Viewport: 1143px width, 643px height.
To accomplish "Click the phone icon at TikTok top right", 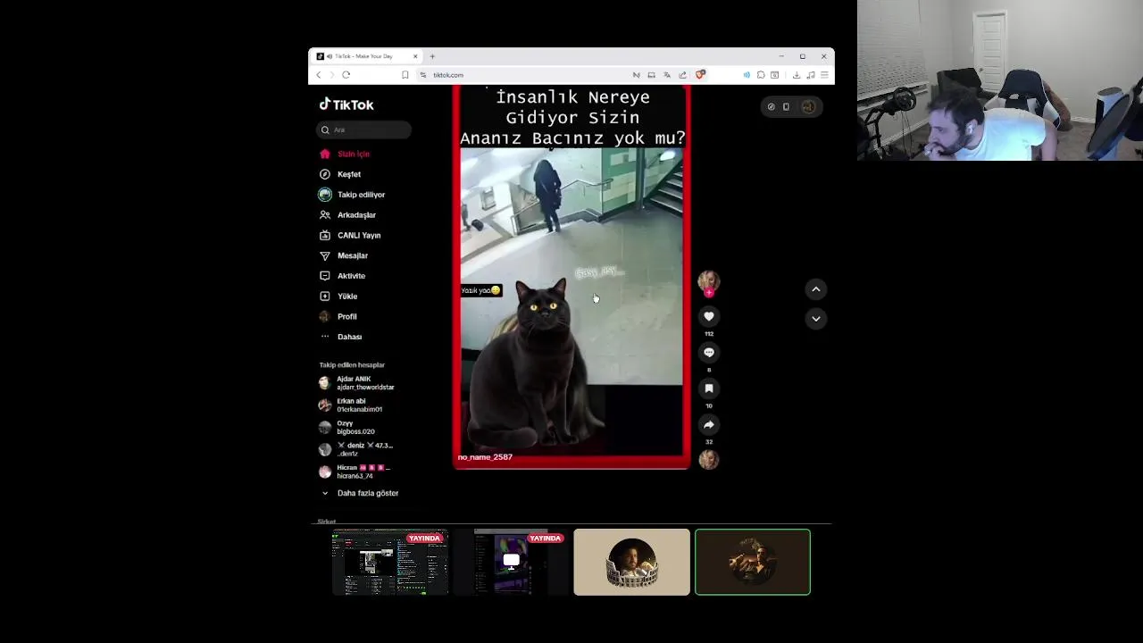I will coord(786,107).
